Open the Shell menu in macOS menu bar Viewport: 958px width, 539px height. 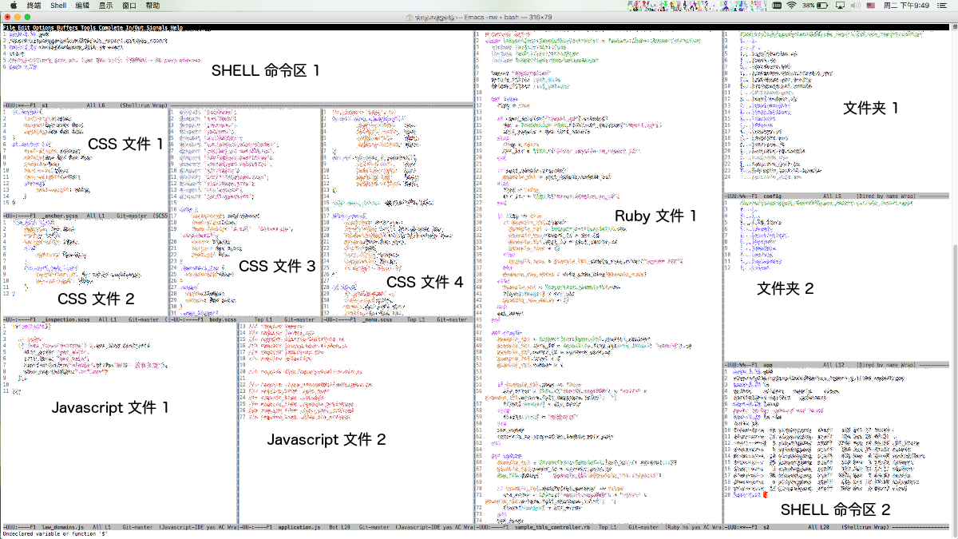point(58,5)
